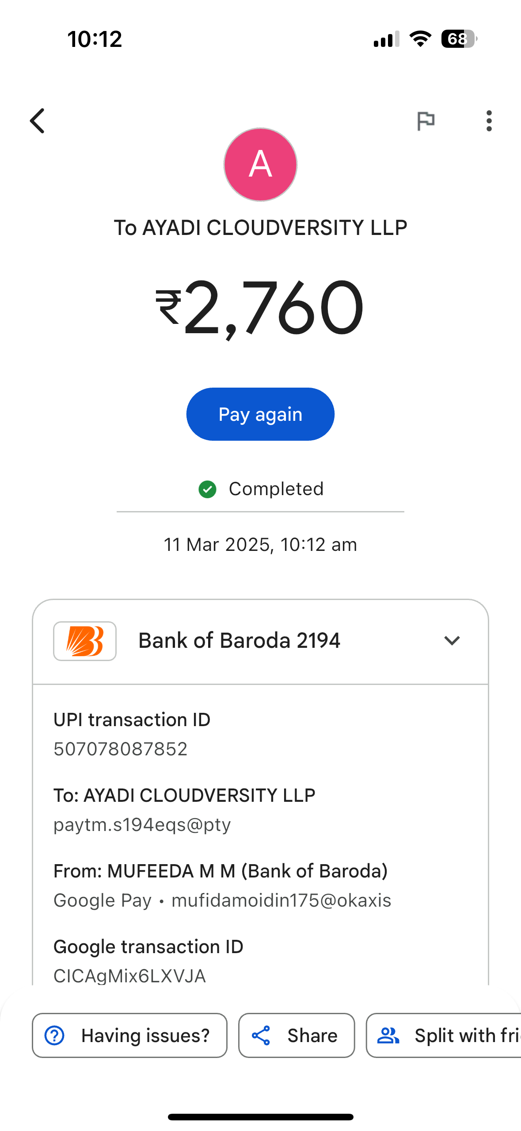The image size is (521, 1131).
Task: Tap the ₹2,760 payment amount
Action: tap(260, 308)
